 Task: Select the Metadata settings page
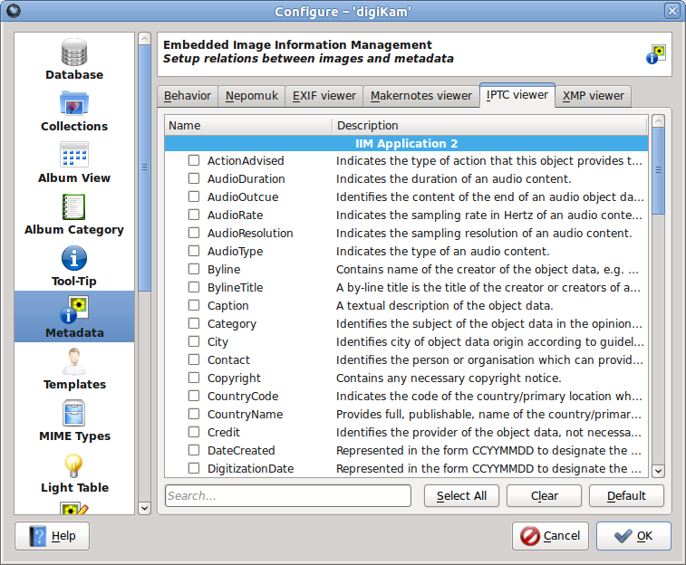[x=74, y=317]
